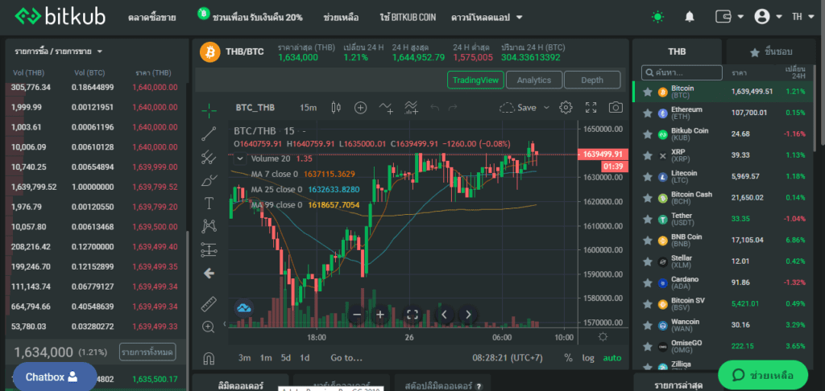Take a chart snapshot with camera icon
This screenshot has height=391, width=825.
click(x=616, y=108)
